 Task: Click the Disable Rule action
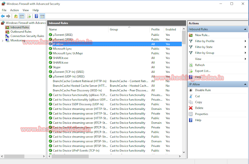203,90
